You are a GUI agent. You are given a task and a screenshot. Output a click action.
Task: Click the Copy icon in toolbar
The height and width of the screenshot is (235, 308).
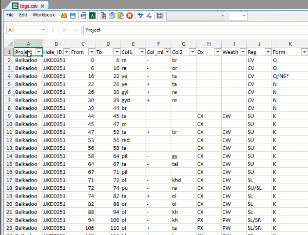pos(112,16)
